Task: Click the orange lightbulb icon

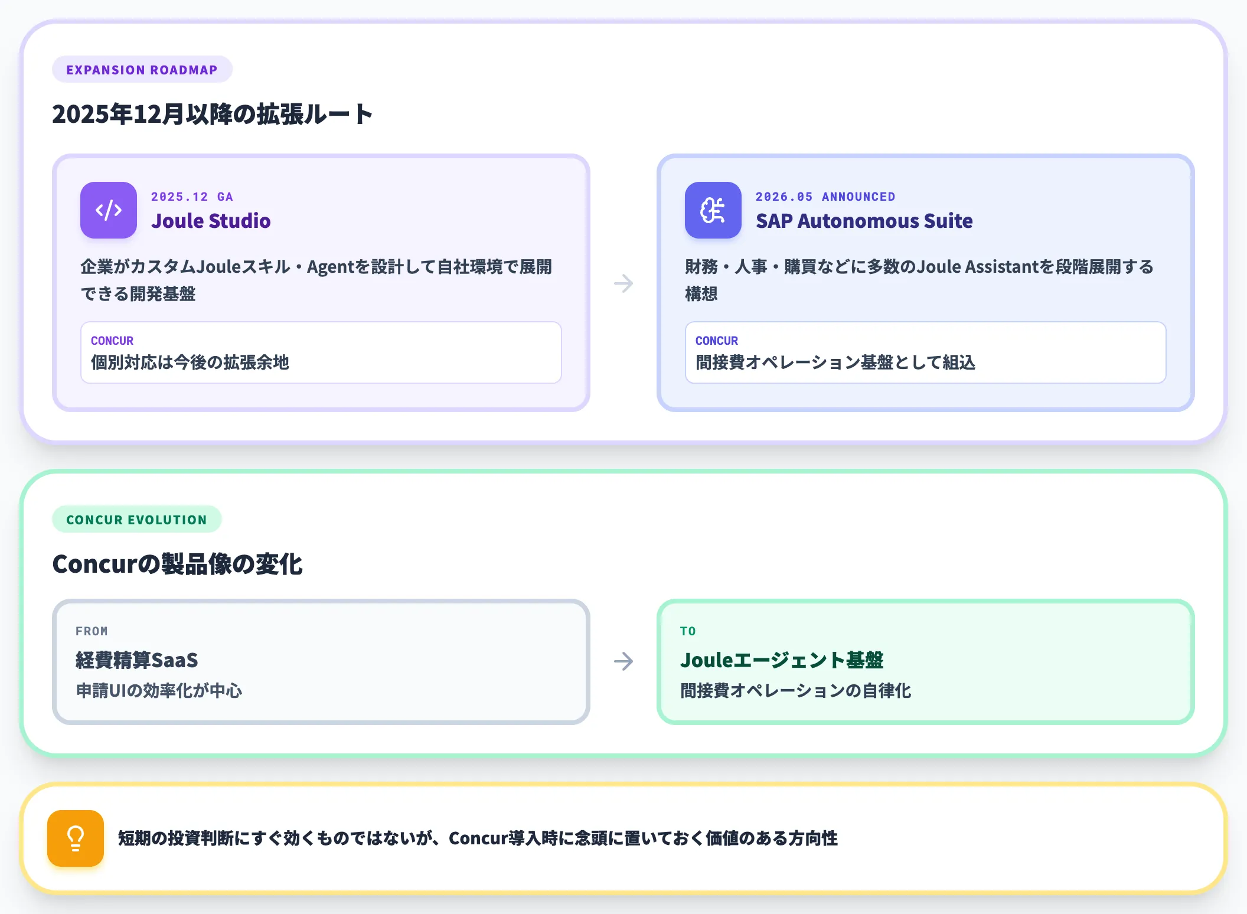Action: [x=76, y=838]
